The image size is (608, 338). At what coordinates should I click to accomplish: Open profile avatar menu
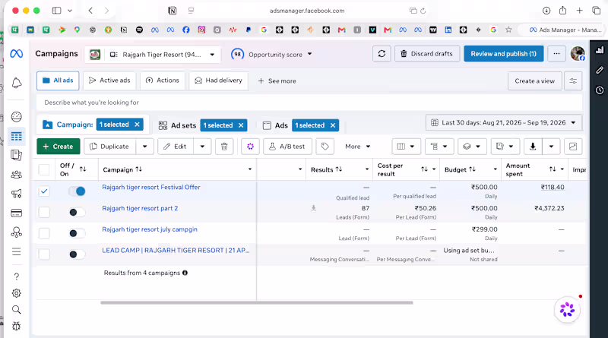[578, 54]
